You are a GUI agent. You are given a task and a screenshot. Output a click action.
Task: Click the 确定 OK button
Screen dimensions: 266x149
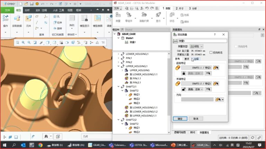click(180, 119)
